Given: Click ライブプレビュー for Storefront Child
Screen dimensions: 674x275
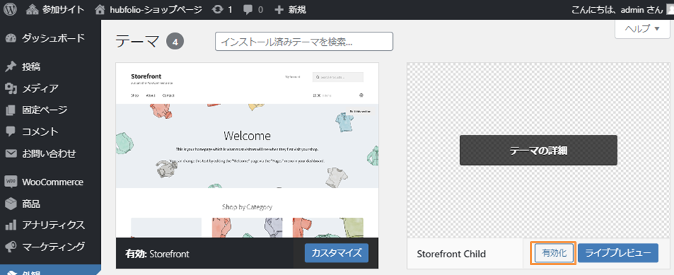Looking at the screenshot, I should [617, 253].
